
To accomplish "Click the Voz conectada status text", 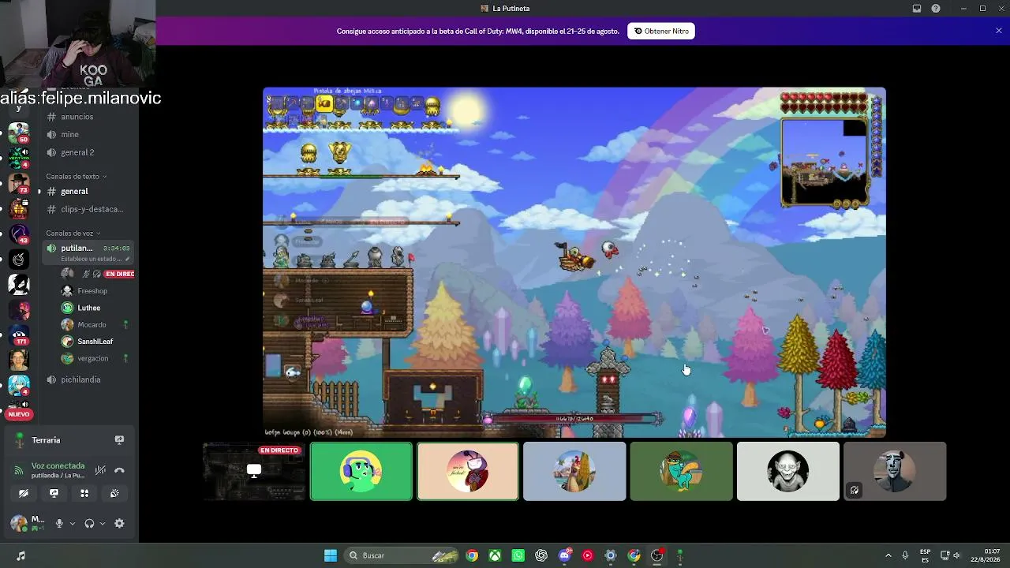I will (58, 466).
